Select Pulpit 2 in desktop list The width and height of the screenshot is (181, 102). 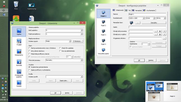pyautogui.click(x=103, y=23)
